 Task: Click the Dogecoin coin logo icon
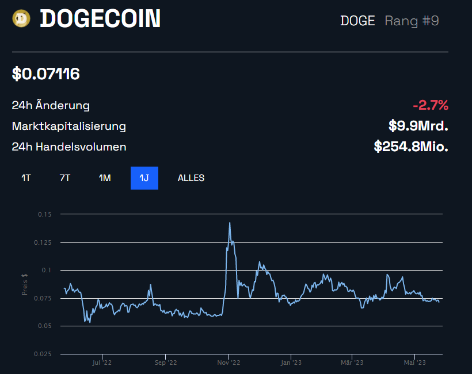point(21,18)
